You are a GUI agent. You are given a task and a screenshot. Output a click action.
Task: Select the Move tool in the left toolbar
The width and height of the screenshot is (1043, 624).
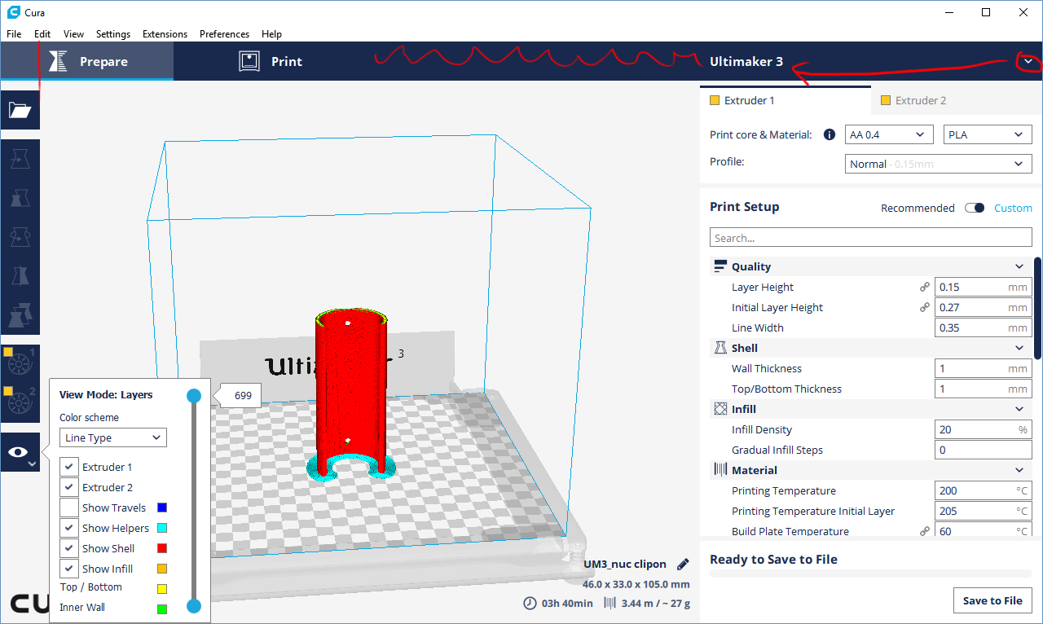pyautogui.click(x=20, y=159)
